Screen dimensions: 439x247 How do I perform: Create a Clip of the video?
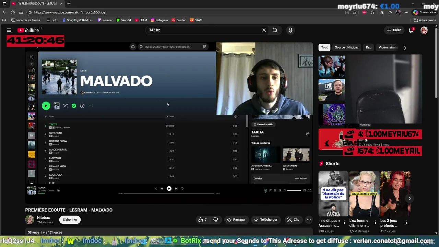[293, 220]
